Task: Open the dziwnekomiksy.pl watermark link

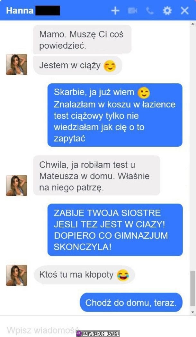Action: (x=98, y=333)
